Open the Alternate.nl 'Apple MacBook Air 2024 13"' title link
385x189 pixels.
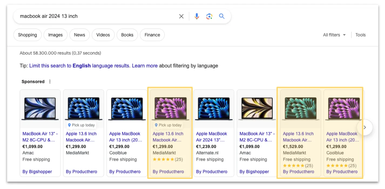click(211, 137)
